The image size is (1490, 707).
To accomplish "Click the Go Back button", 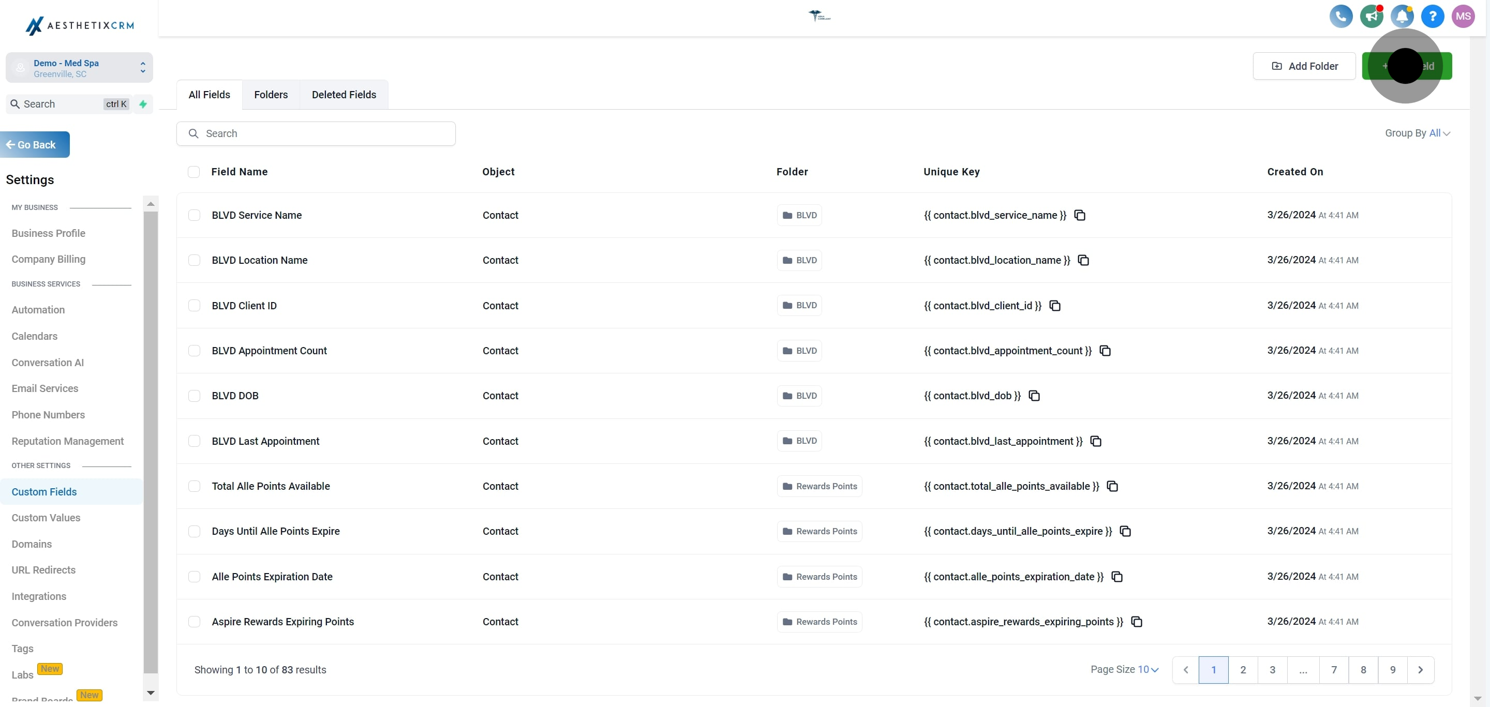I will point(35,145).
